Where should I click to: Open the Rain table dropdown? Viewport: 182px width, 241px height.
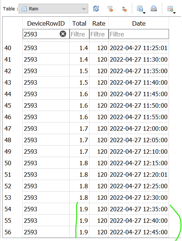tap(53, 9)
